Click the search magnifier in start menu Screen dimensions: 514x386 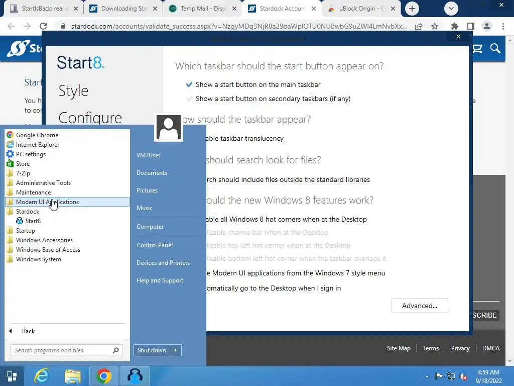[116, 350]
